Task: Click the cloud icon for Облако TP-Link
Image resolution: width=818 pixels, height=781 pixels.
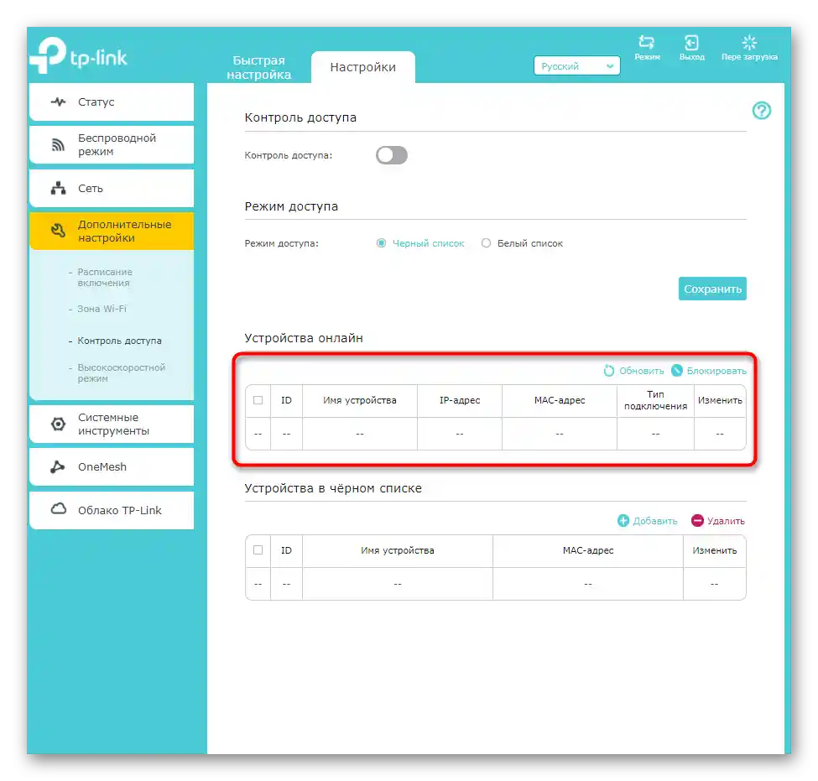Action: (59, 508)
